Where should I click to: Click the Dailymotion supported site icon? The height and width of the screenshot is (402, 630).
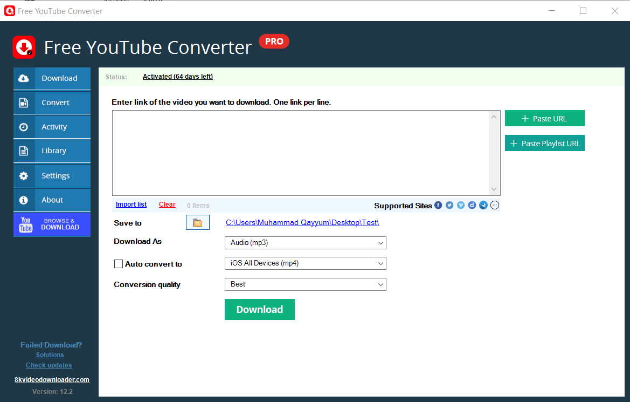[472, 205]
